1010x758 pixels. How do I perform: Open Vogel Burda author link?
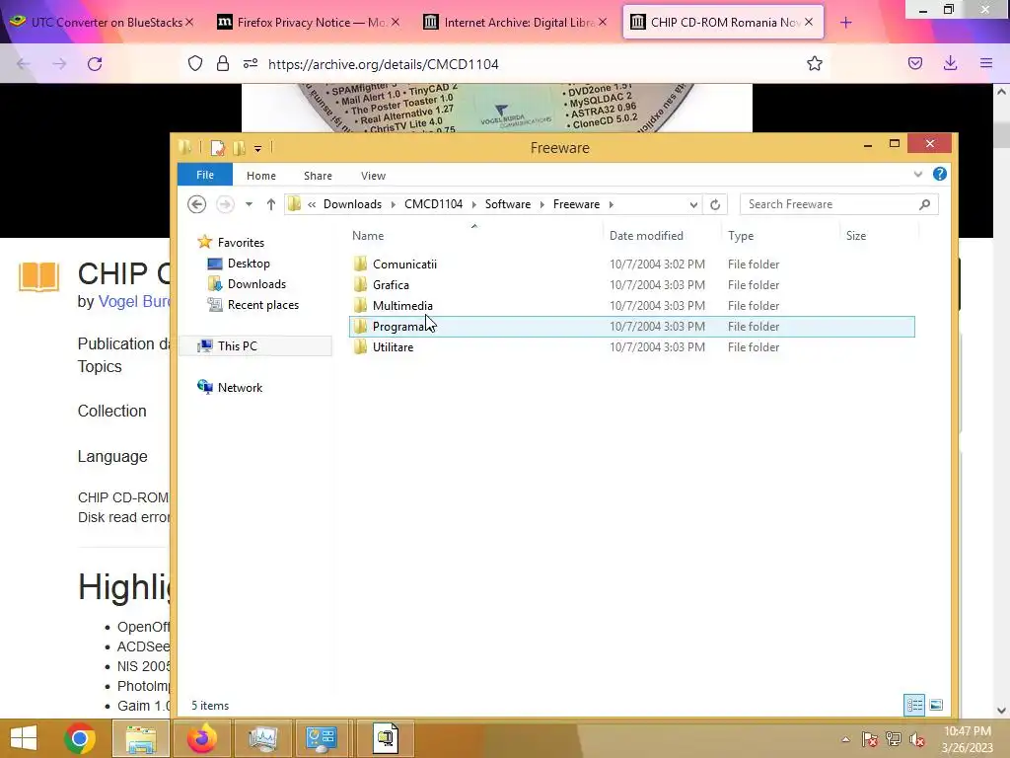[x=134, y=301]
